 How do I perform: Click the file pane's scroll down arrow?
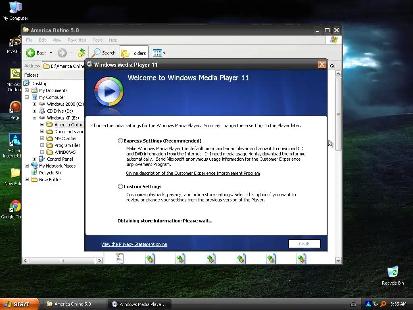(x=338, y=261)
